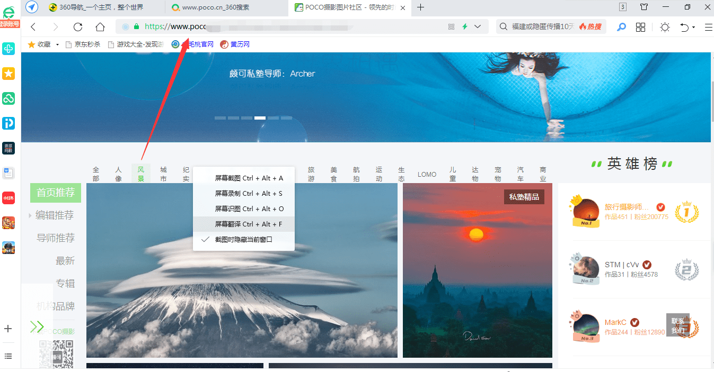Go back with the browser back arrow
The height and width of the screenshot is (372, 714).
point(33,27)
